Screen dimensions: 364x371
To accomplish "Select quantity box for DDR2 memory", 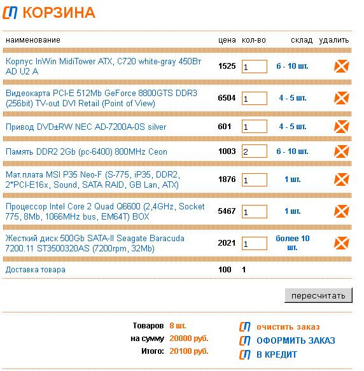I will pyautogui.click(x=255, y=151).
